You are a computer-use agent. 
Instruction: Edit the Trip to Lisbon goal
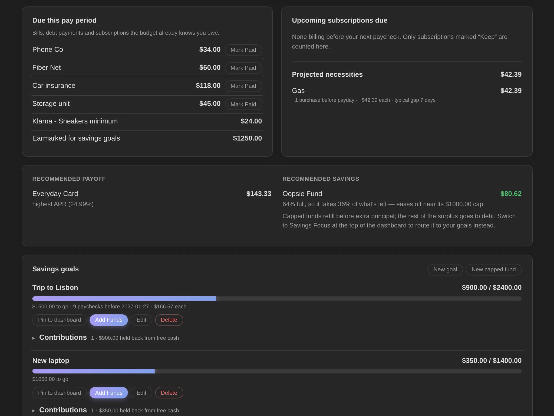click(141, 320)
